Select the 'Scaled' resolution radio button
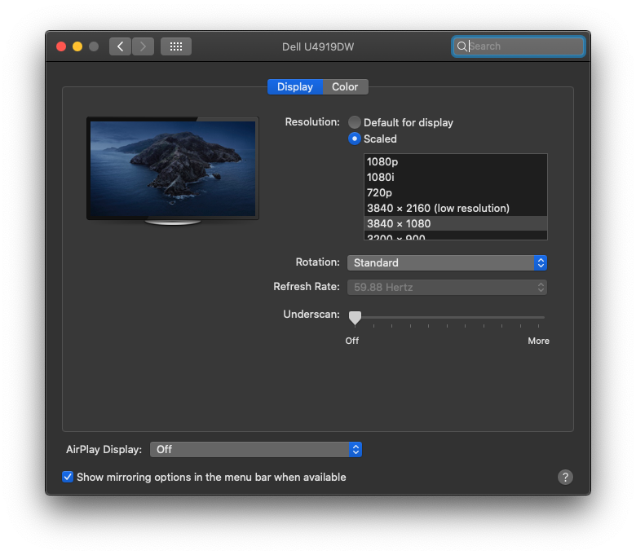636x555 pixels. (x=355, y=139)
